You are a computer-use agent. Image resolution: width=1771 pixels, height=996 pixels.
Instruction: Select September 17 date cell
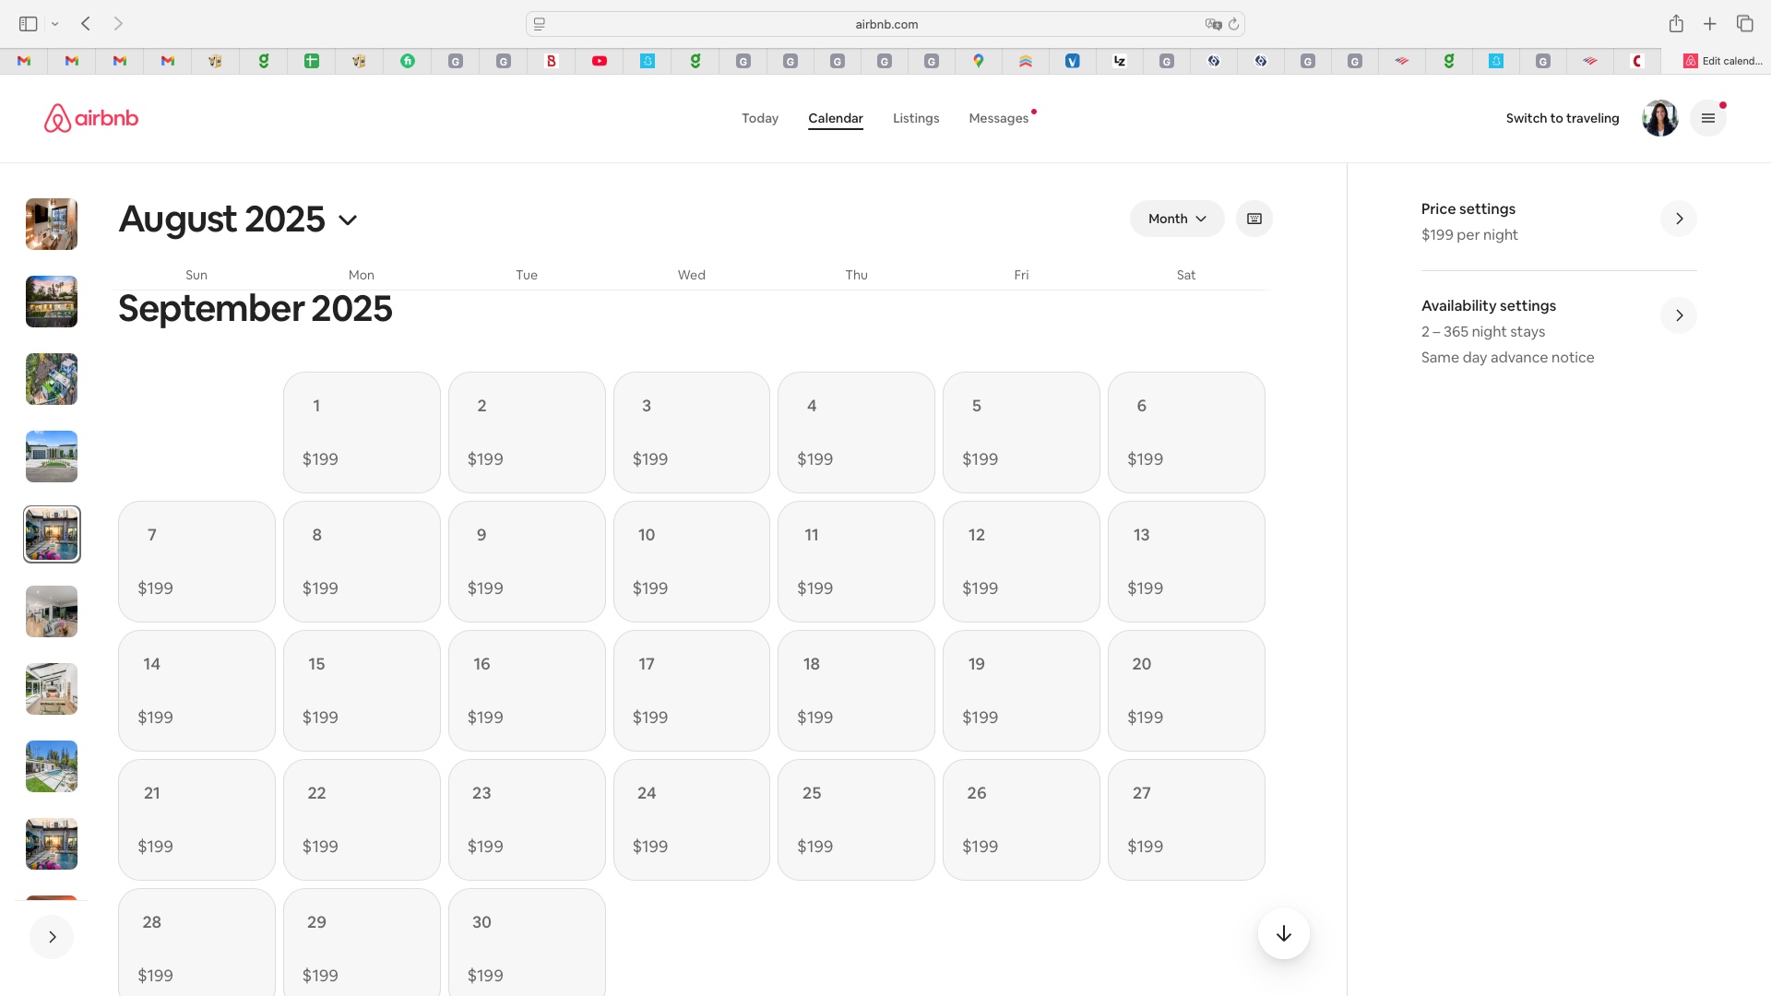[x=691, y=690]
